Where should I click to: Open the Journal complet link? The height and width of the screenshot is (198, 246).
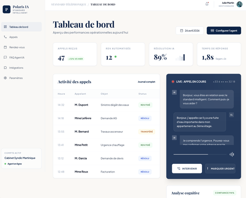coord(146,82)
